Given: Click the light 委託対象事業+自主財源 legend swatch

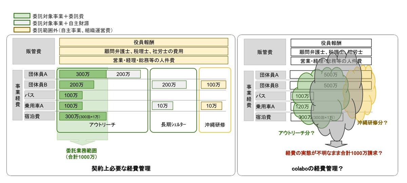Looking at the screenshot, I should click(21, 23).
